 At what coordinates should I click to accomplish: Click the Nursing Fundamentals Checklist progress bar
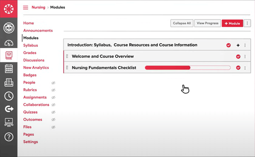[x=188, y=68]
